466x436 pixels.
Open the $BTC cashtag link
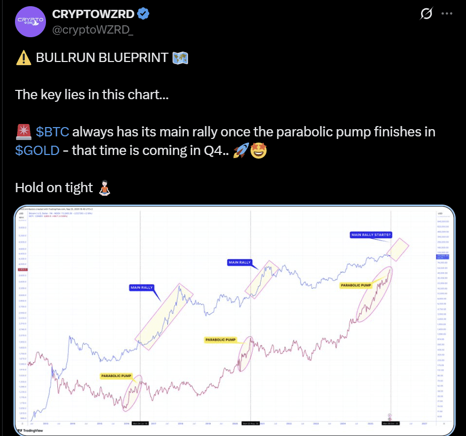coord(53,132)
